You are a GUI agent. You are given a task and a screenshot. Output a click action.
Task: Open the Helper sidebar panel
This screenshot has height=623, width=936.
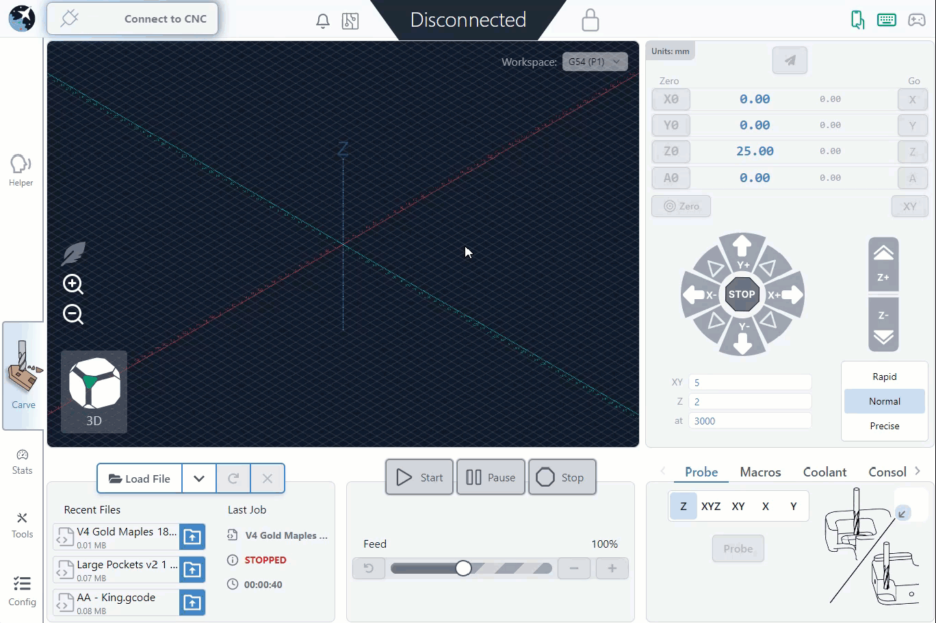click(21, 170)
